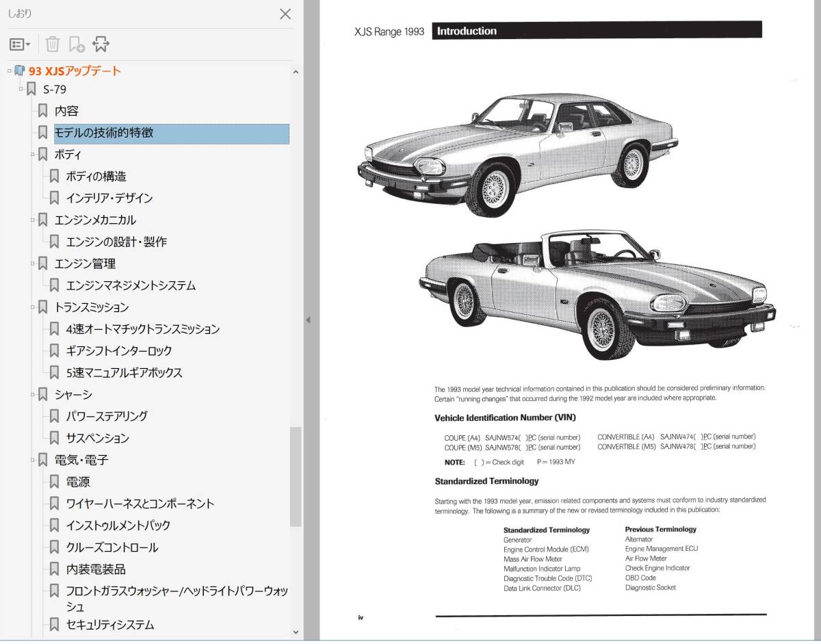The width and height of the screenshot is (821, 644).
Task: Select the シャーシ bookmark
Action: pyautogui.click(x=73, y=394)
